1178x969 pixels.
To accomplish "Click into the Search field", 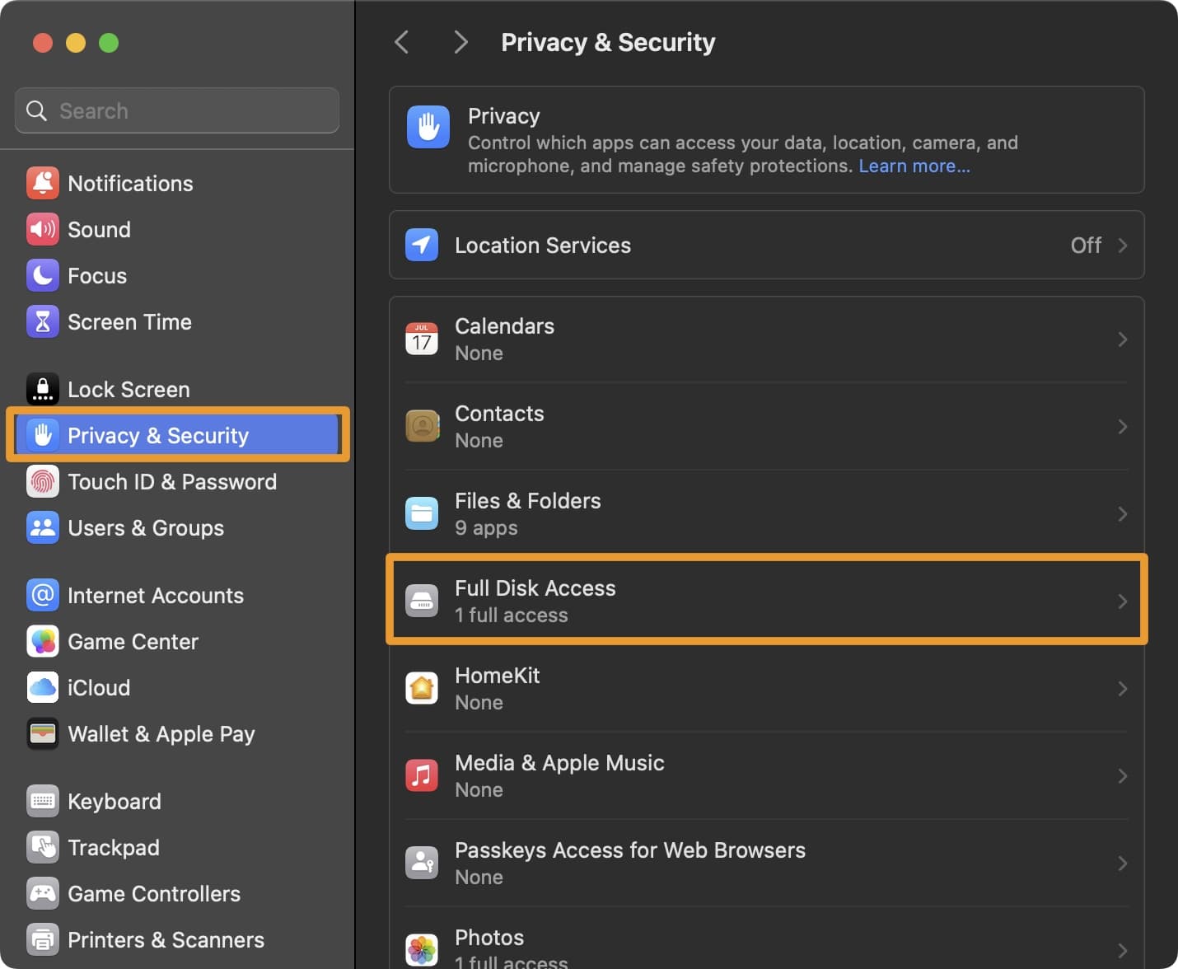I will [x=177, y=110].
